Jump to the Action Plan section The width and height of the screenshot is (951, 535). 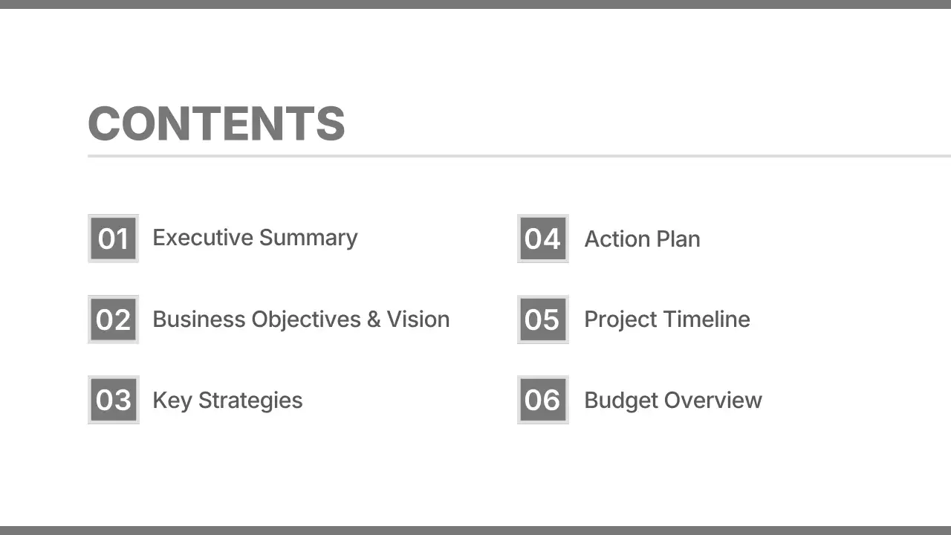(x=642, y=239)
